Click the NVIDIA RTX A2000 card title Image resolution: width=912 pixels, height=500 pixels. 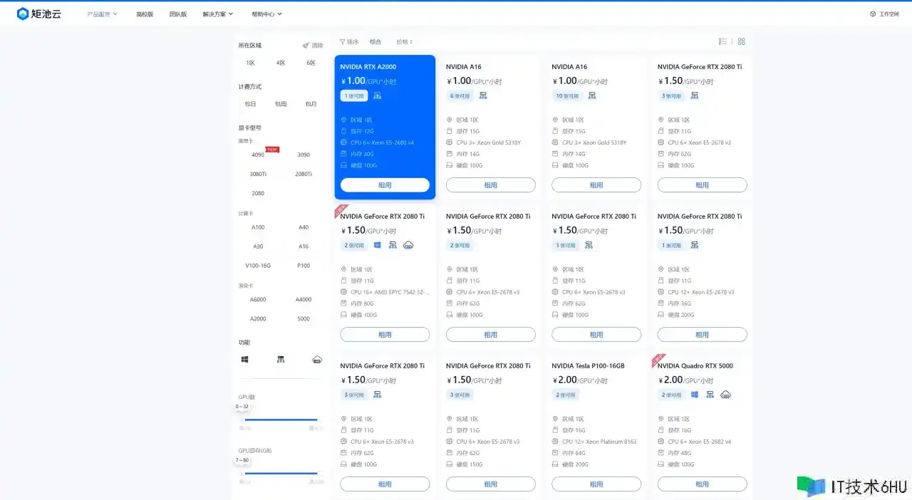368,67
